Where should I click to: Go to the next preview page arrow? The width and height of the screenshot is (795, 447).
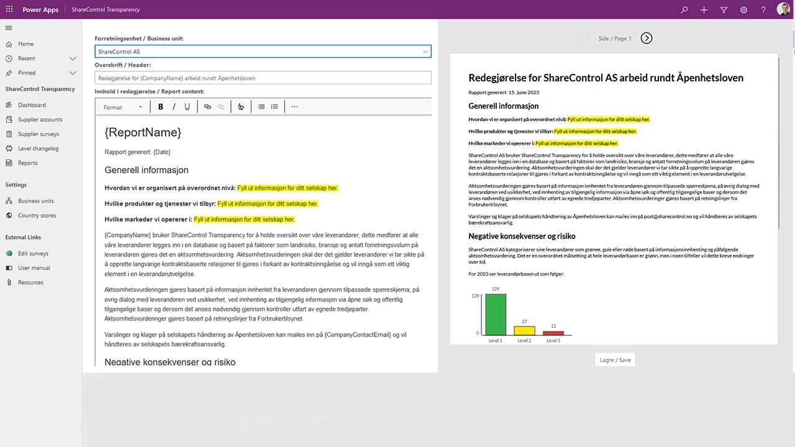point(647,38)
